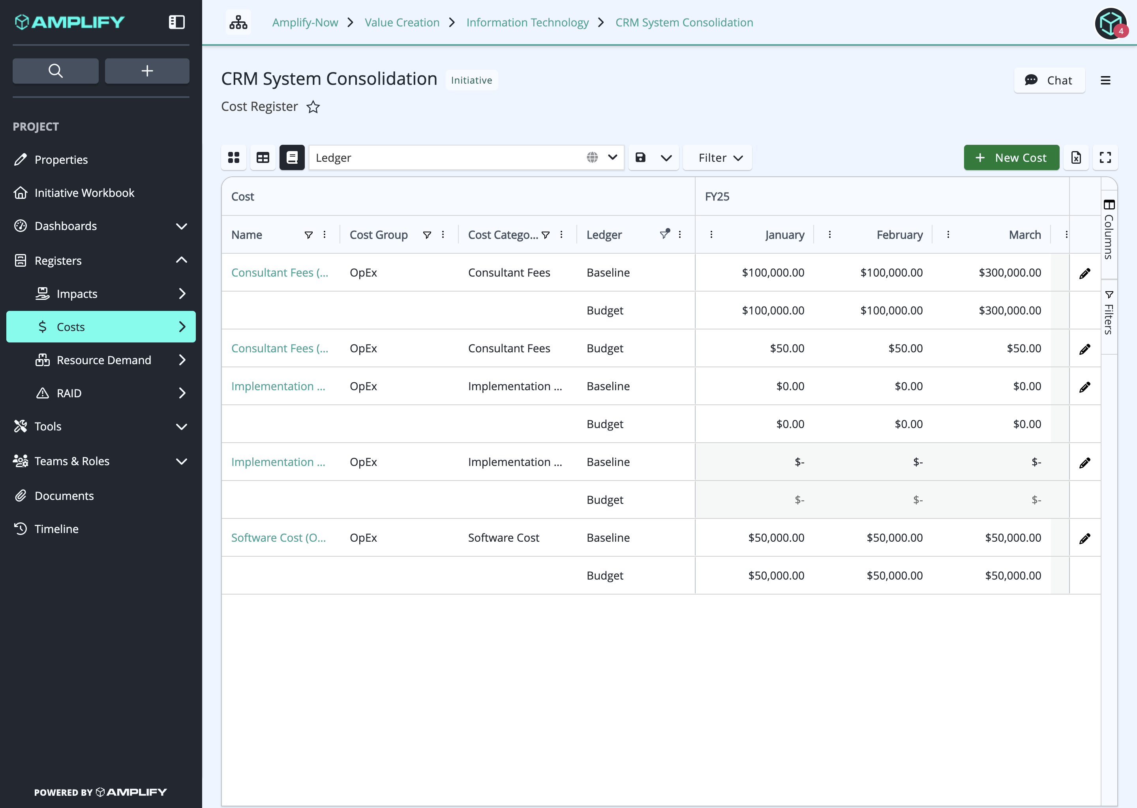Switch to the table view icon

pos(263,158)
